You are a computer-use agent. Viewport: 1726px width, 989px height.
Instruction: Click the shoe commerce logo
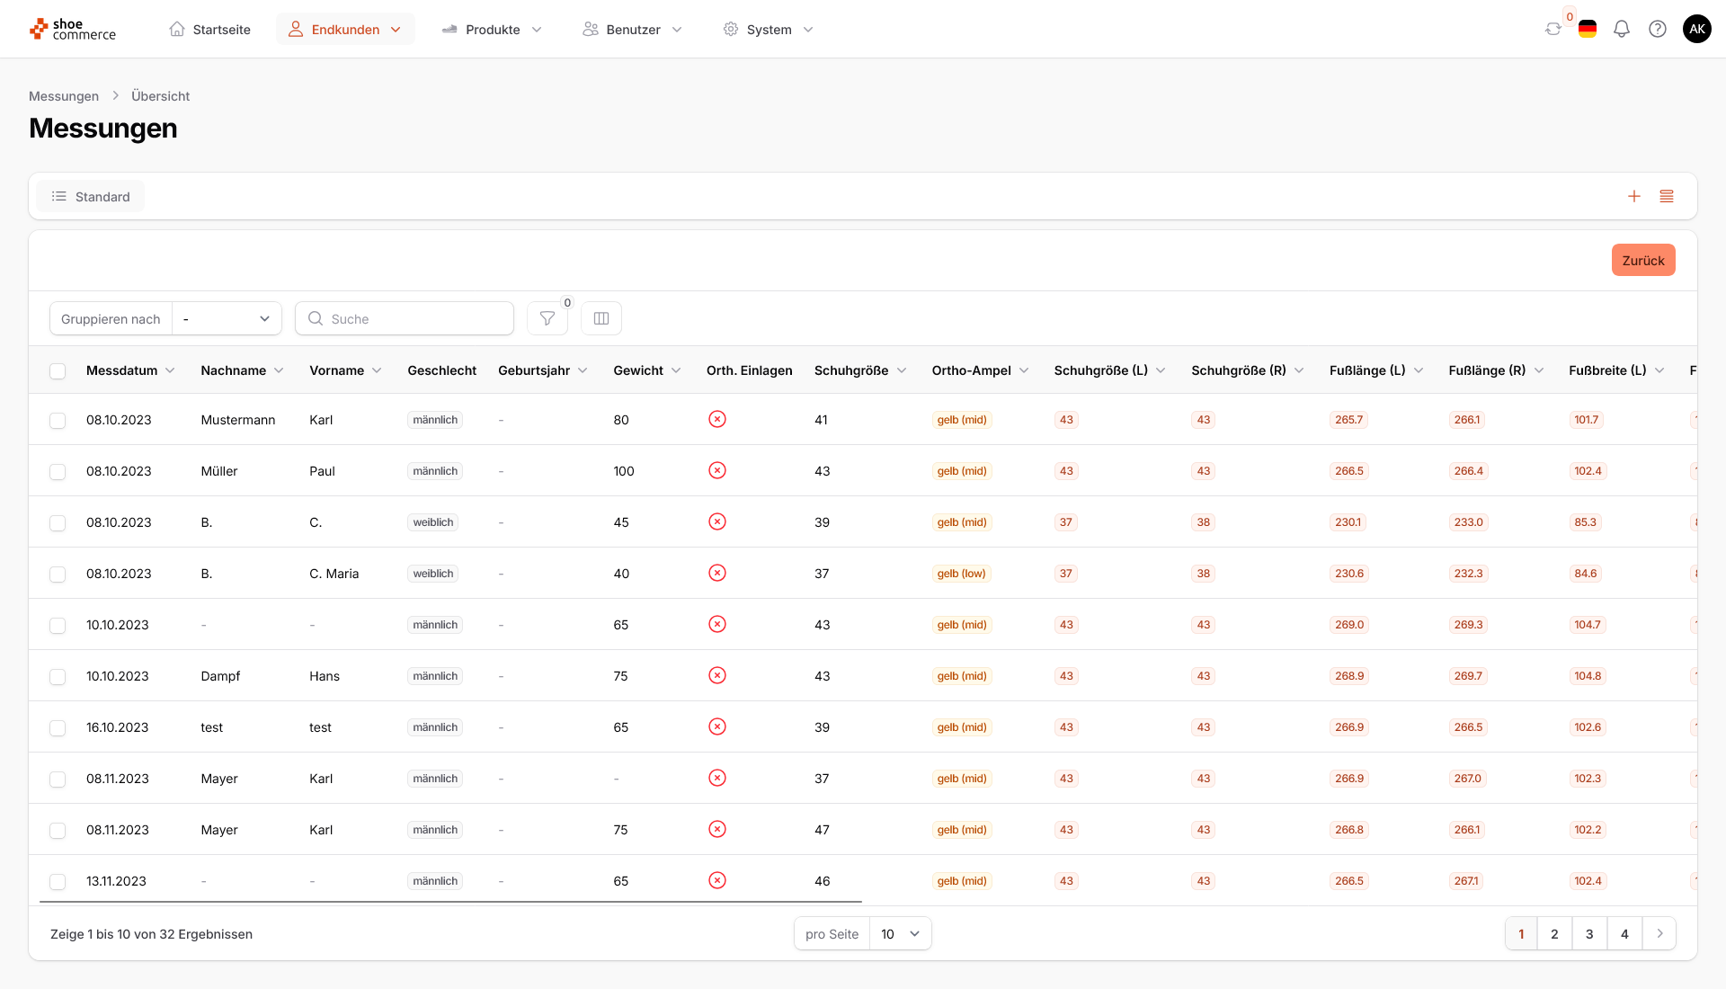click(x=73, y=29)
